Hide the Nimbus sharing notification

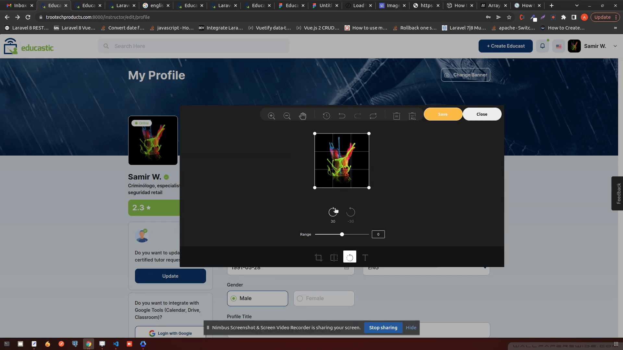tap(411, 328)
